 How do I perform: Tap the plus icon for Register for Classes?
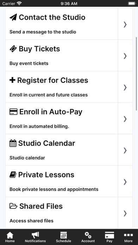click(12, 80)
